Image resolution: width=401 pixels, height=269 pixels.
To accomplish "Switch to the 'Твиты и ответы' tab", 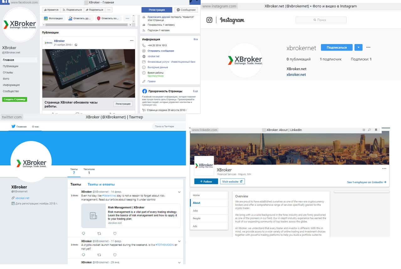I will coord(101,184).
